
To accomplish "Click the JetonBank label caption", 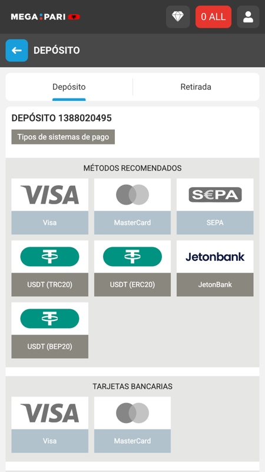I will [x=215, y=284].
